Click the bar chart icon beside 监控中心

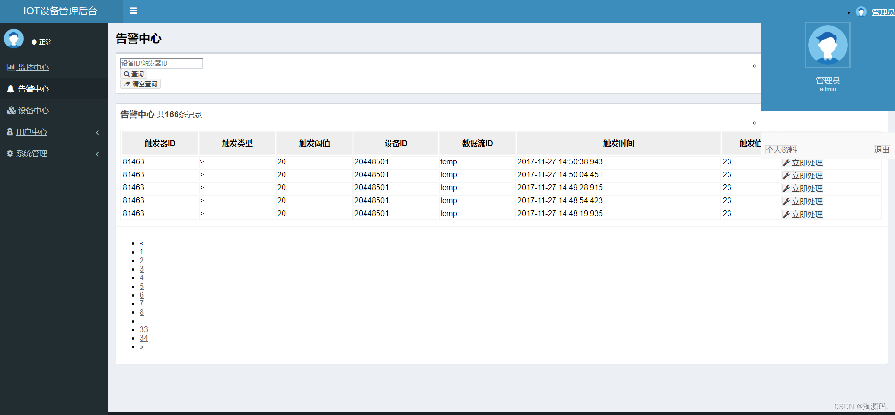(x=11, y=67)
